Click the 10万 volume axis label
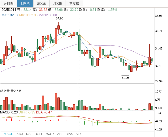 (x=158, y=92)
